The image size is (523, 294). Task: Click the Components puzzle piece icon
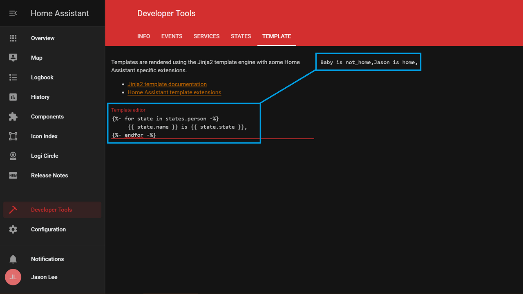13,116
